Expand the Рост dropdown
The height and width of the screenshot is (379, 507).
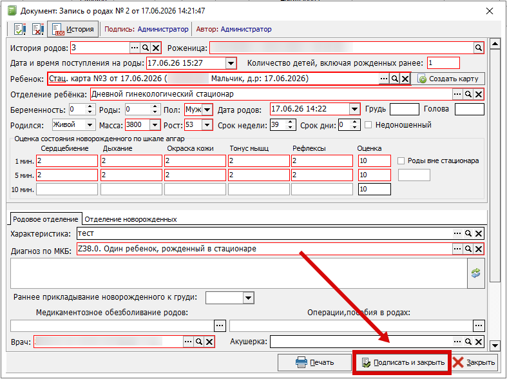click(207, 125)
